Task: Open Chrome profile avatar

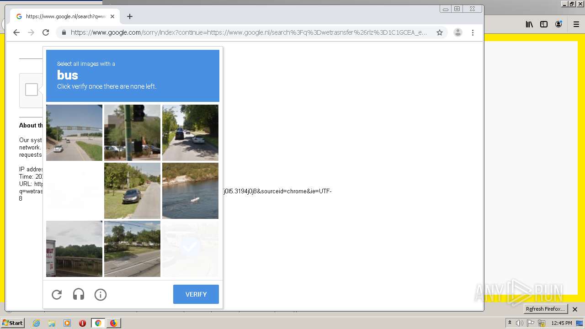Action: [458, 32]
